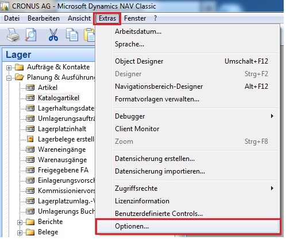Click the Lagerbelege erstellen report icon

pos(30,139)
